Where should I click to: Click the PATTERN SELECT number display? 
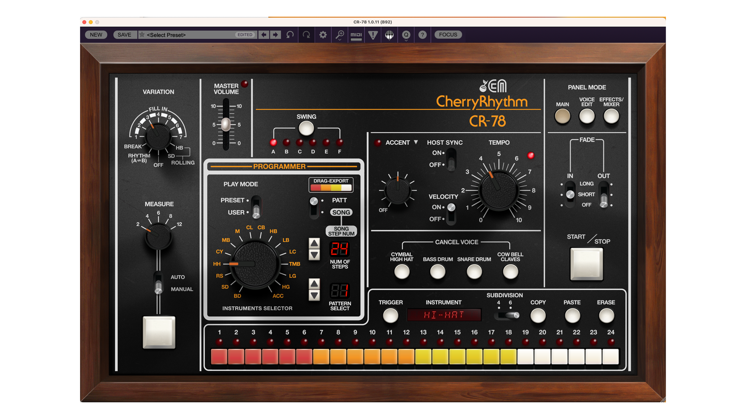point(340,291)
